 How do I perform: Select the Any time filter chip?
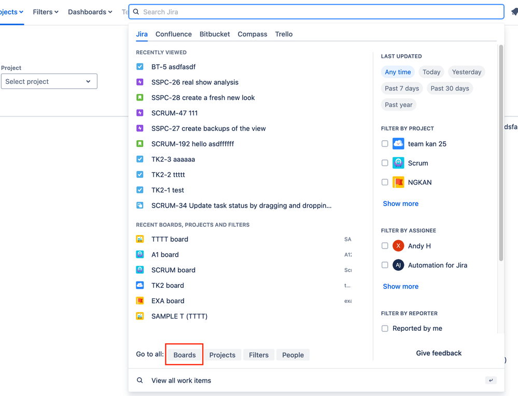coord(398,72)
